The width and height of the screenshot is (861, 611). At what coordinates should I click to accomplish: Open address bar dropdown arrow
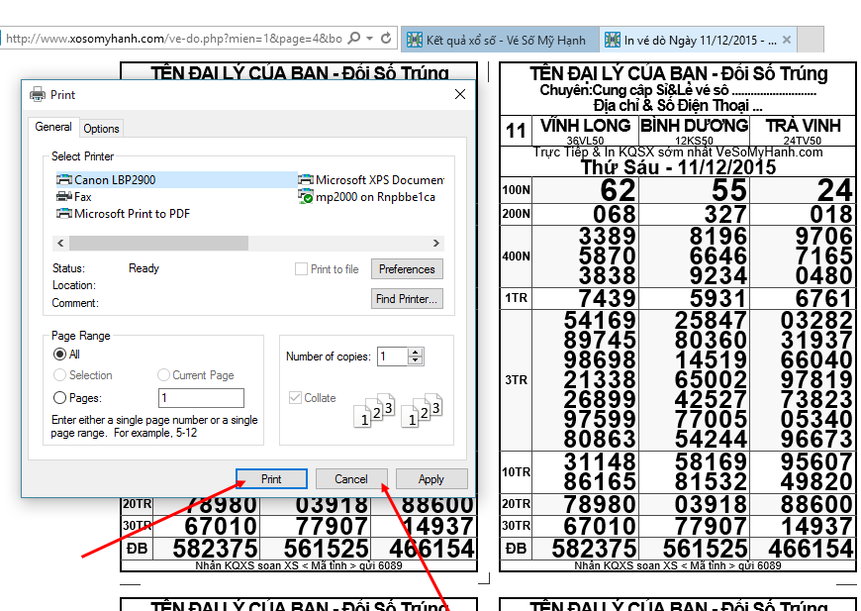(370, 39)
